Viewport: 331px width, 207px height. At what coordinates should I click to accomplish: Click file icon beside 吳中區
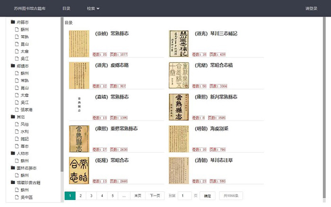(x=17, y=196)
